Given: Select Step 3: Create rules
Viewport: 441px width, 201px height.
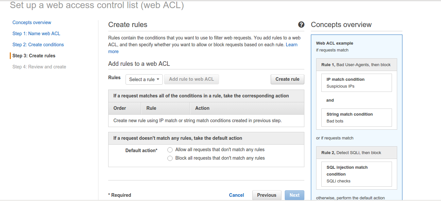Looking at the screenshot, I should [34, 56].
